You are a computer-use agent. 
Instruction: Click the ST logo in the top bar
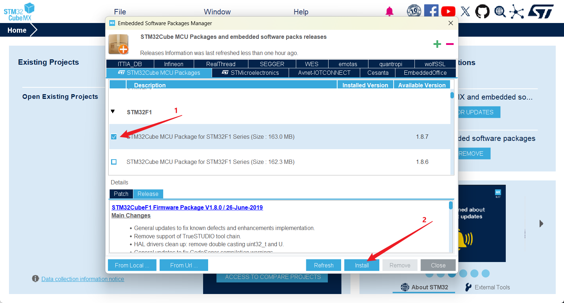(541, 12)
